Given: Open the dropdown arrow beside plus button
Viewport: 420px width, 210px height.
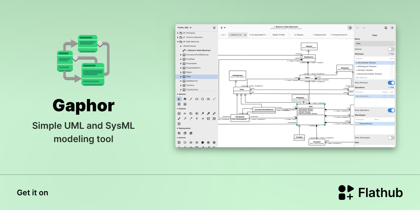Looking at the screenshot, I should tap(225, 28).
